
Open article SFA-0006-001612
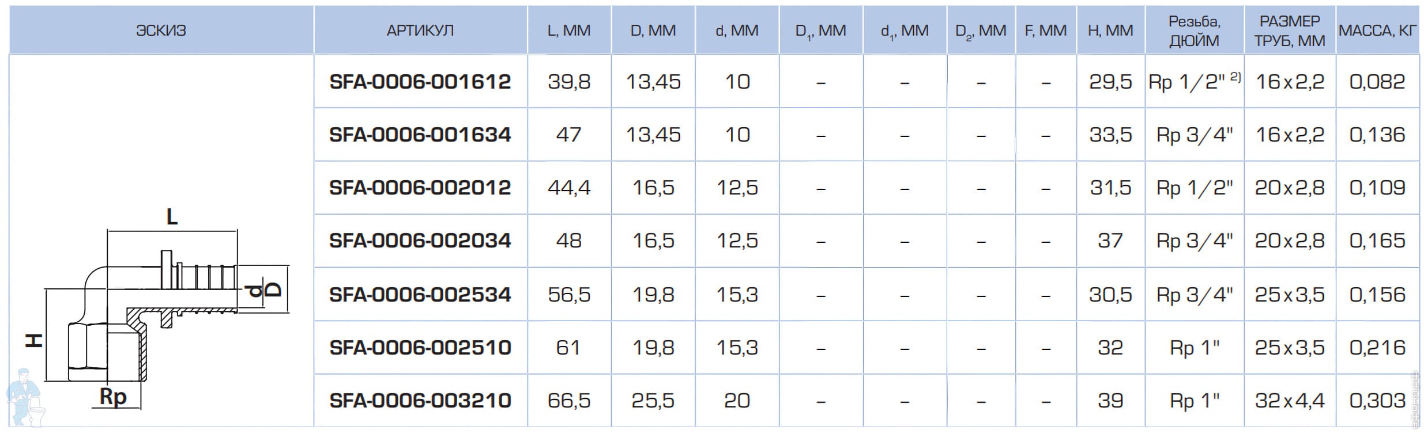pyautogui.click(x=420, y=82)
